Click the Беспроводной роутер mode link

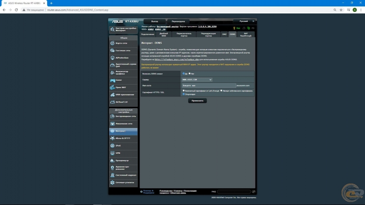167,26
